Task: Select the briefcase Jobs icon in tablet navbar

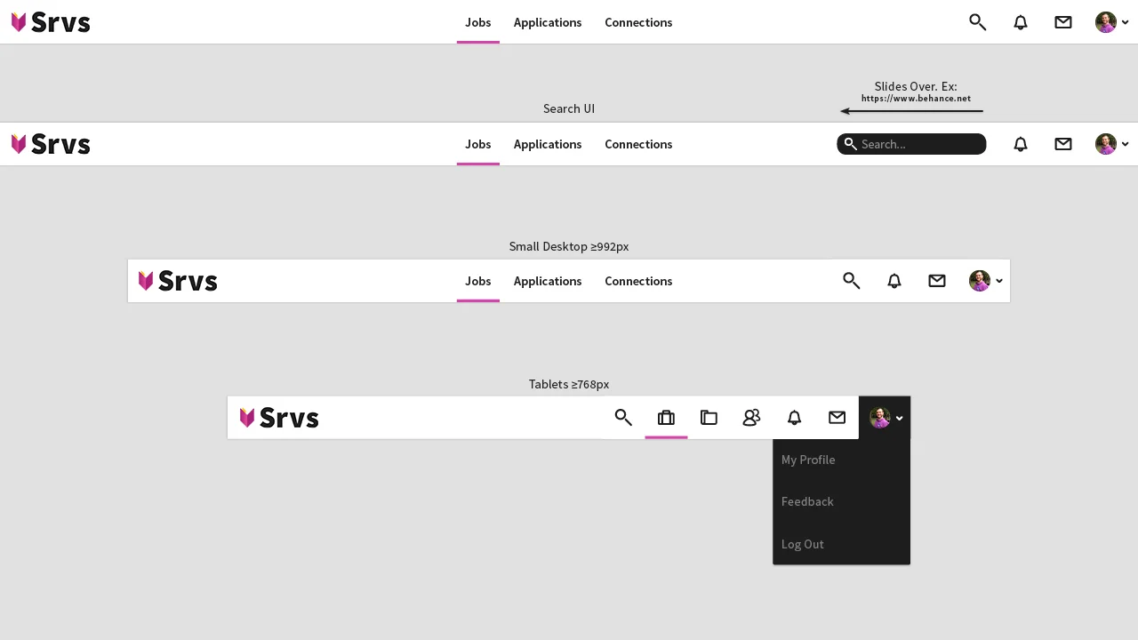Action: click(x=666, y=418)
